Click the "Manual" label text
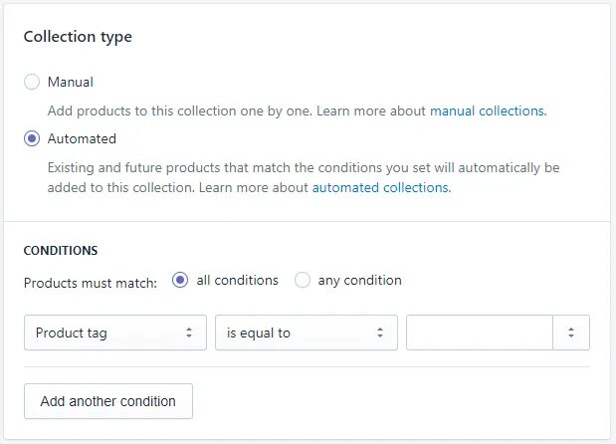Screen dimensions: 616x444 click(x=71, y=83)
